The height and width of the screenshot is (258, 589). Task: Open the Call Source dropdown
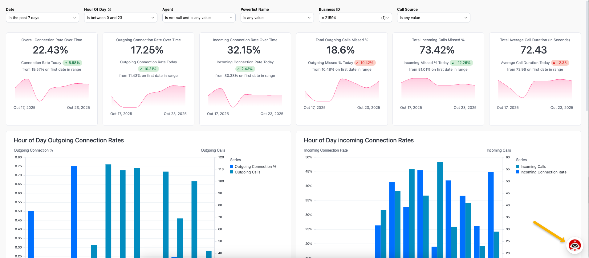[x=433, y=18]
